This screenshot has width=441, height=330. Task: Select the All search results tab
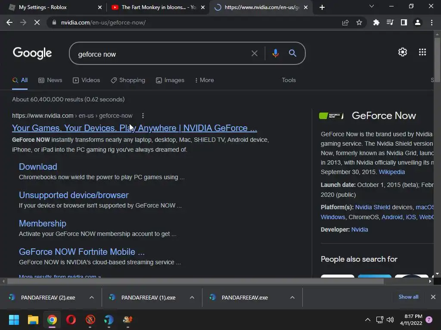coord(20,80)
